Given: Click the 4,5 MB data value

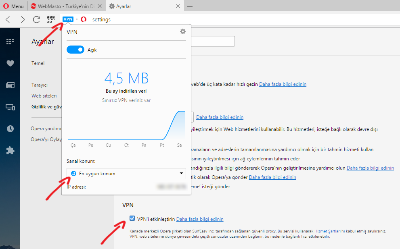Looking at the screenshot, I should pyautogui.click(x=126, y=78).
